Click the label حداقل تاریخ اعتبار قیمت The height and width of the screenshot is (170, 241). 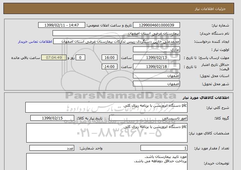point(215,67)
